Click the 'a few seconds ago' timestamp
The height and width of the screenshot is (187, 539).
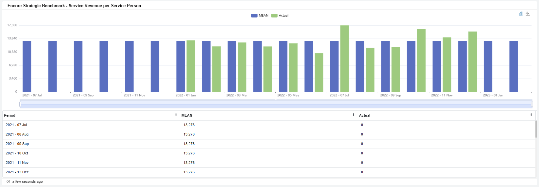(27, 181)
